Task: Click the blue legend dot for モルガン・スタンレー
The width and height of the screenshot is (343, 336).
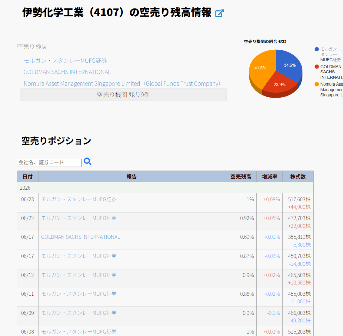Action: click(x=317, y=49)
